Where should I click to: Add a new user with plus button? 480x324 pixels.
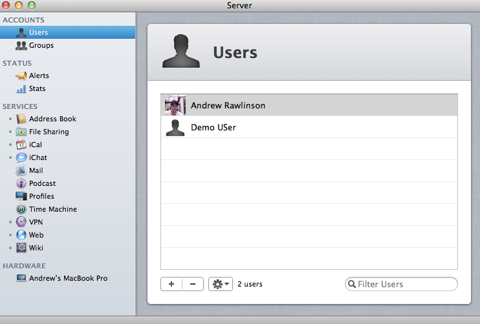pyautogui.click(x=171, y=284)
